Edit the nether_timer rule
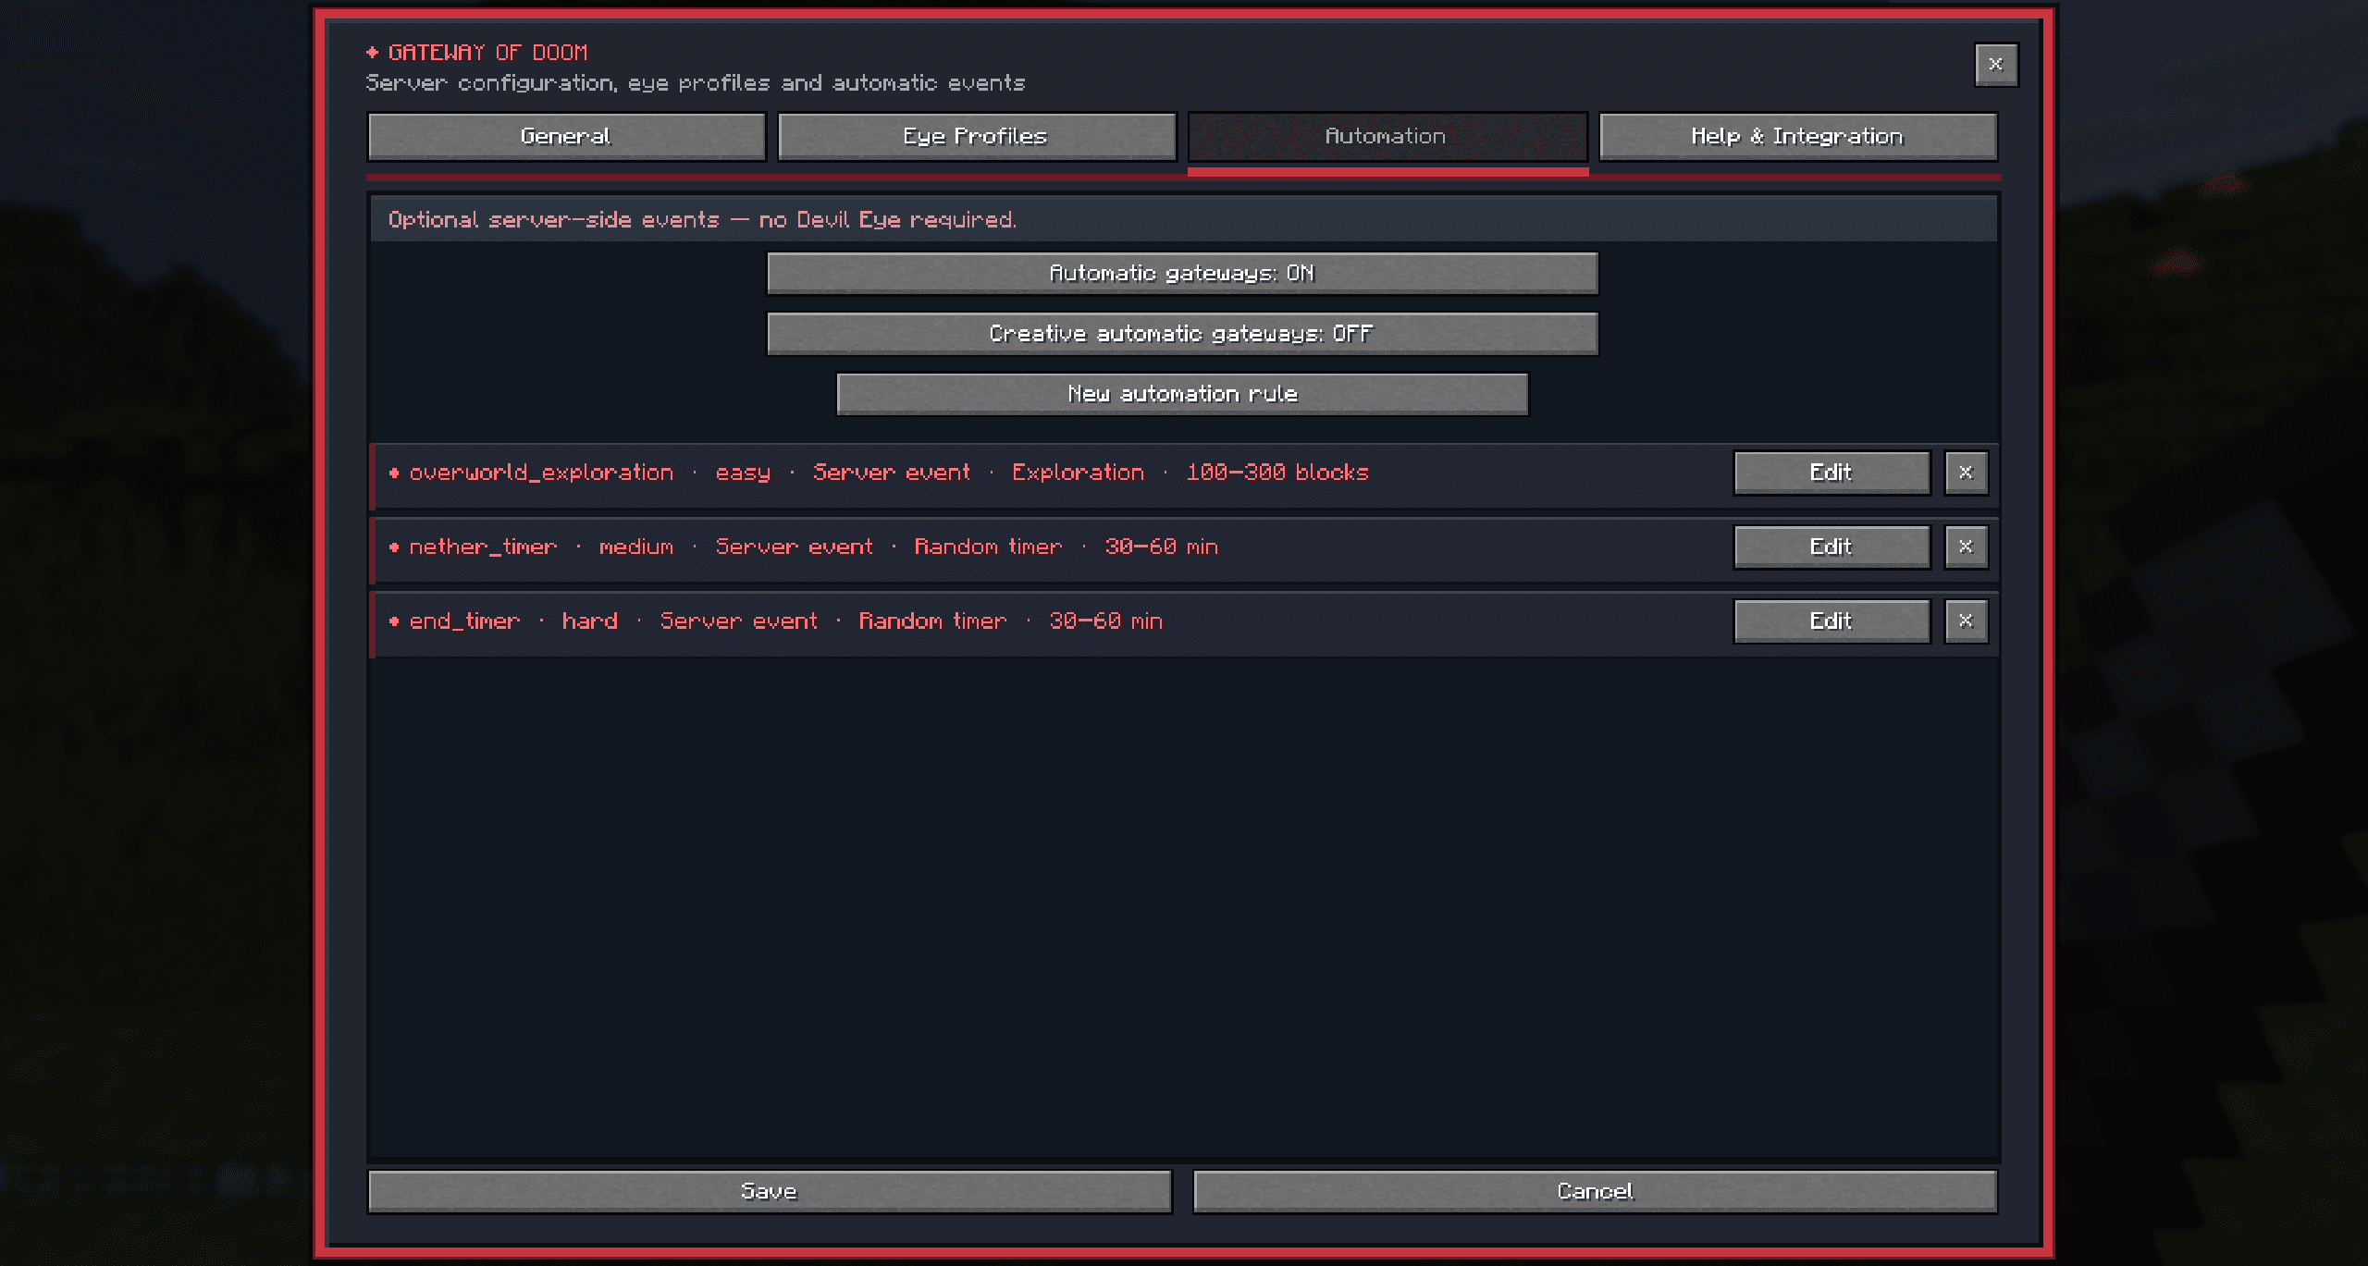The image size is (2368, 1266). point(1831,547)
